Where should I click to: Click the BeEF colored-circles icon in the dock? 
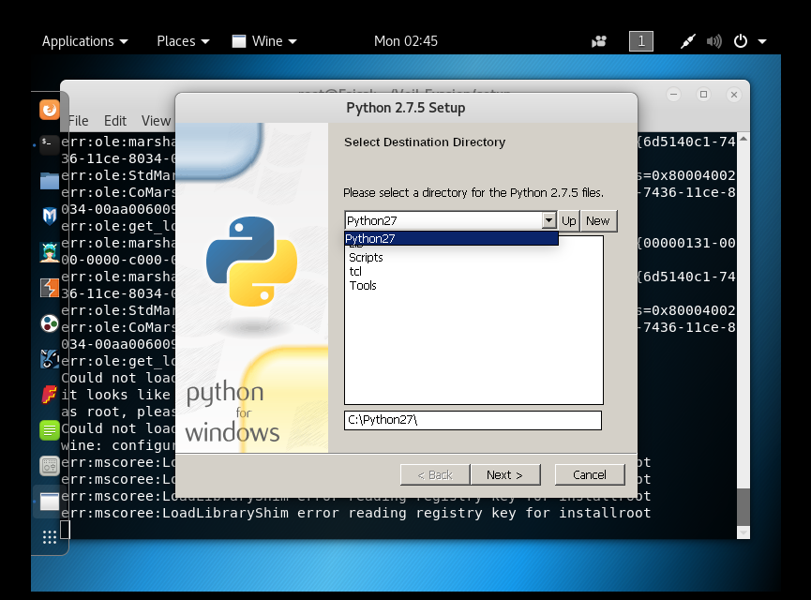(x=48, y=322)
